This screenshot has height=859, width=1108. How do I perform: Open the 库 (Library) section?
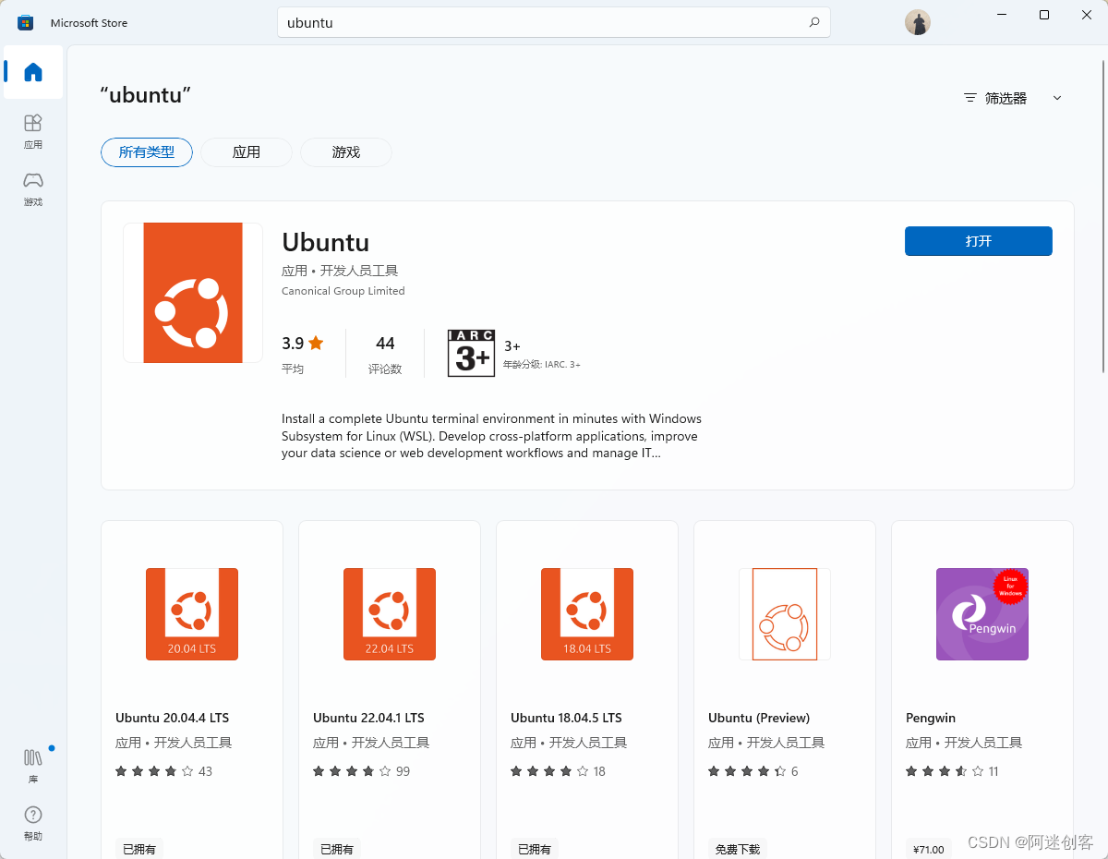32,763
